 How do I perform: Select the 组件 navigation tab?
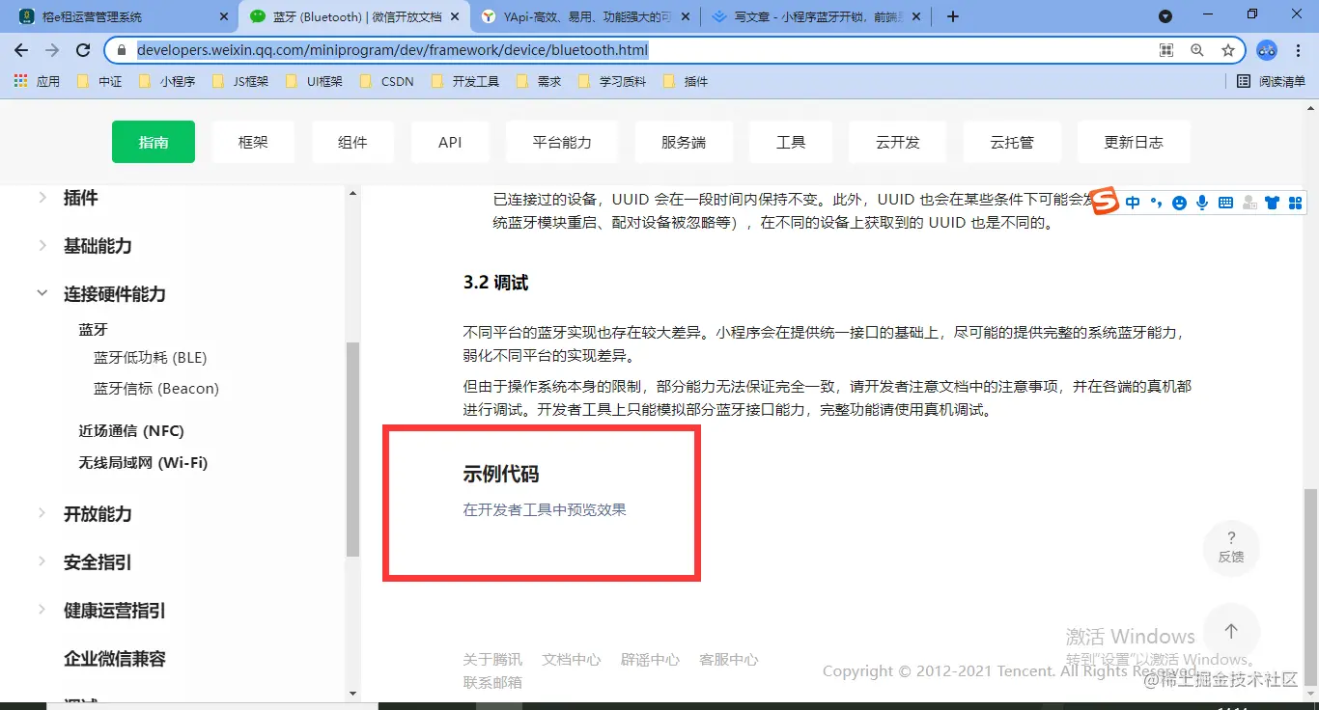pyautogui.click(x=352, y=142)
